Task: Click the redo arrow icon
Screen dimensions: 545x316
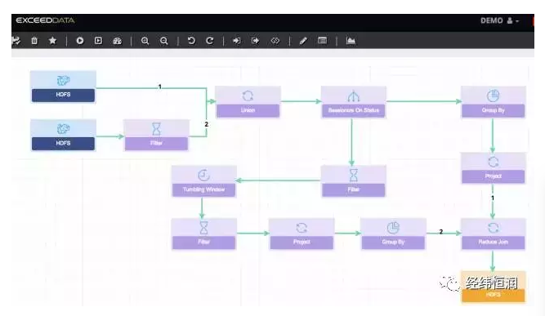Action: 210,41
